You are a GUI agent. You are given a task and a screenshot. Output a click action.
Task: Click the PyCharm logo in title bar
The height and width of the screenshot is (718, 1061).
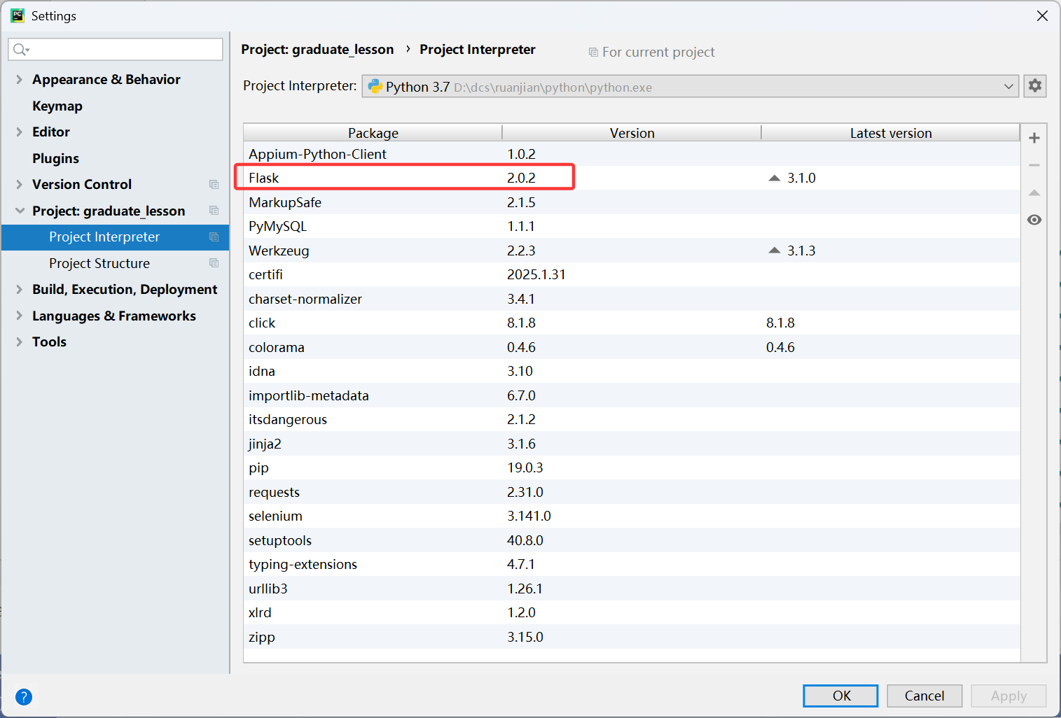pos(18,15)
